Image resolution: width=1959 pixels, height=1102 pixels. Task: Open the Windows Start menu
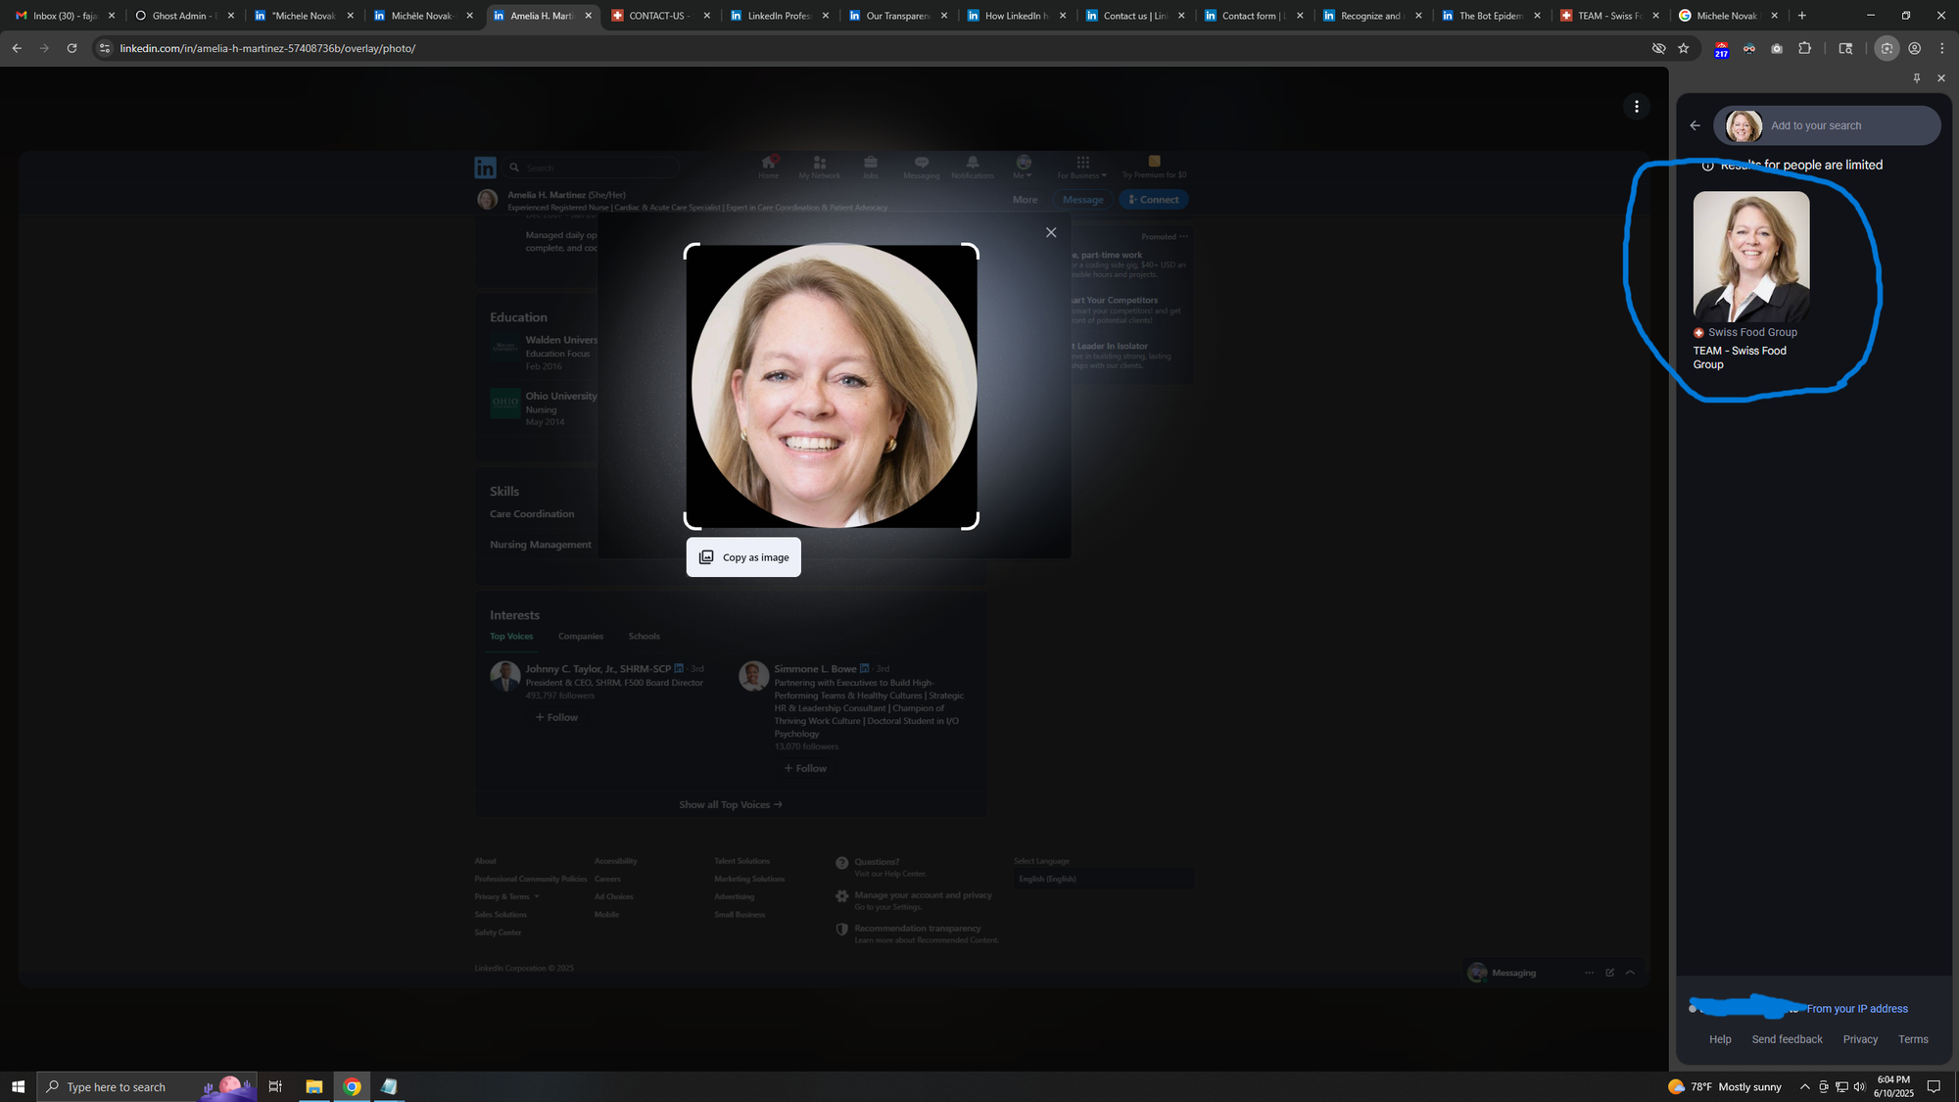(18, 1086)
